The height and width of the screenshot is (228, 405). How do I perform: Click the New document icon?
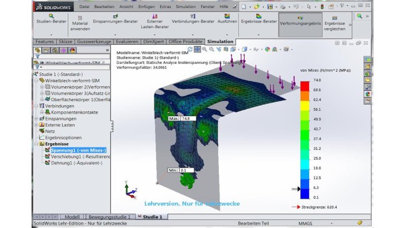[x=244, y=6]
